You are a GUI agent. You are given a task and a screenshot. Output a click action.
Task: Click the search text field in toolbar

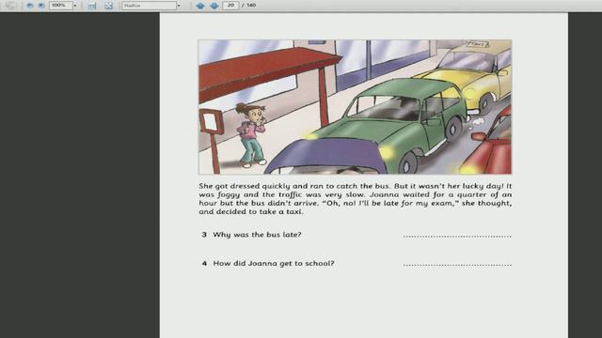(x=149, y=6)
